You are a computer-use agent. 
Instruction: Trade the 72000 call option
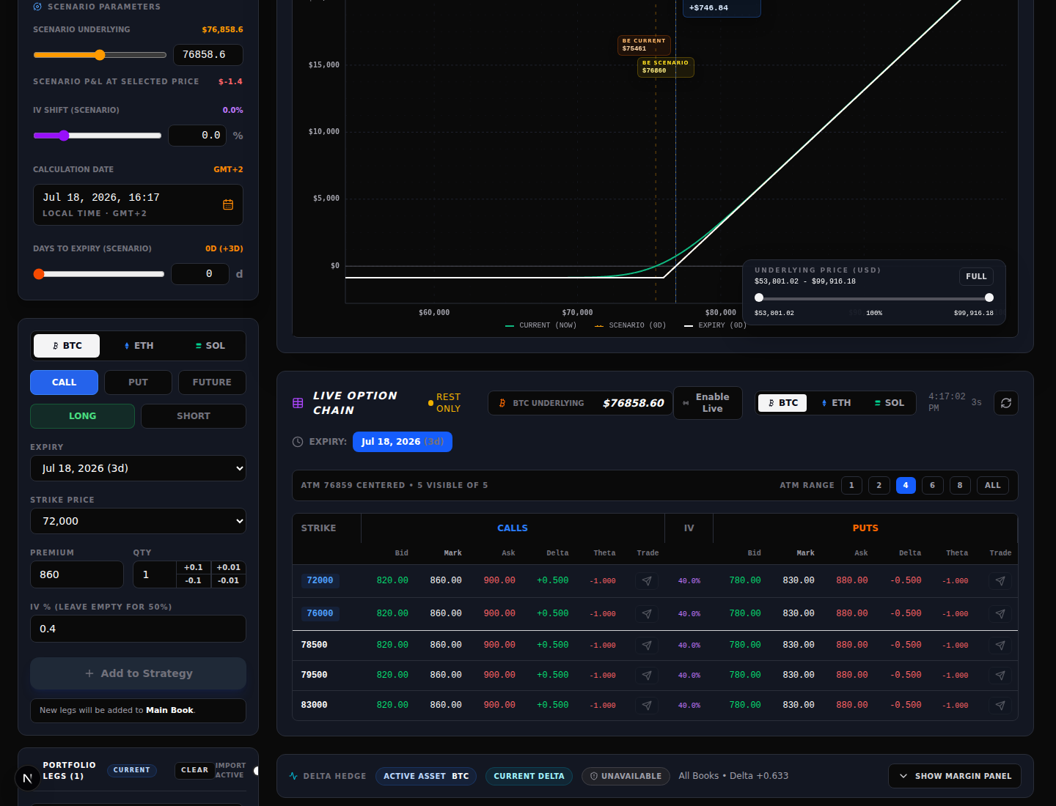click(x=647, y=581)
